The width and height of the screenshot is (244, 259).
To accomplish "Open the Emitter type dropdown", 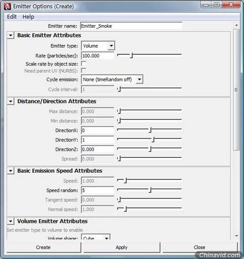I will tap(98, 46).
